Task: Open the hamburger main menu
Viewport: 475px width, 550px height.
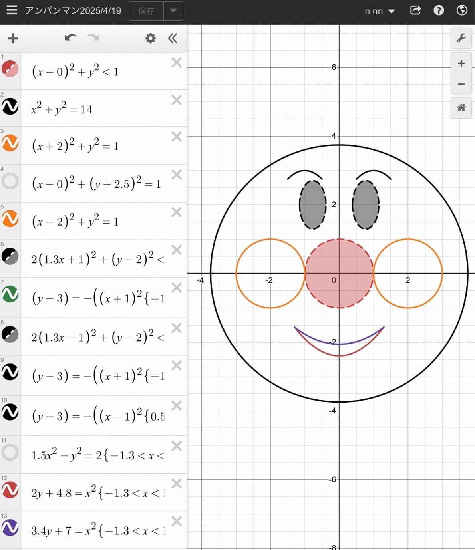Action: (12, 10)
